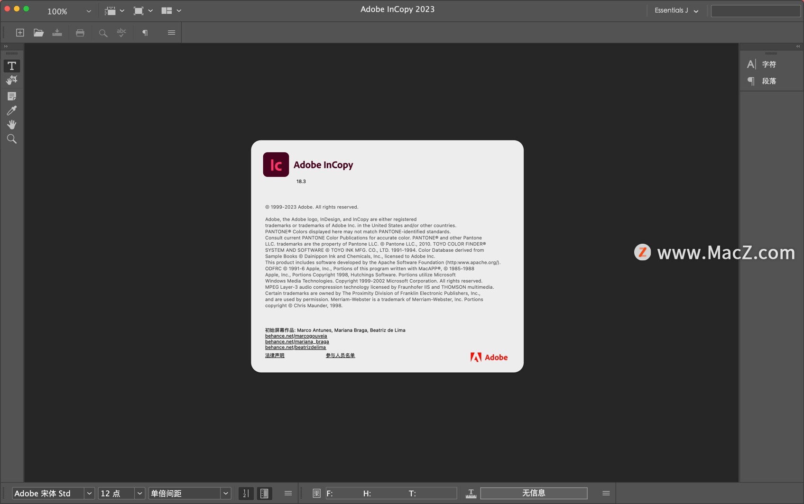Viewport: 804px width, 504px height.
Task: Toggle Show Hidden Characters pilcrow icon
Action: click(145, 33)
